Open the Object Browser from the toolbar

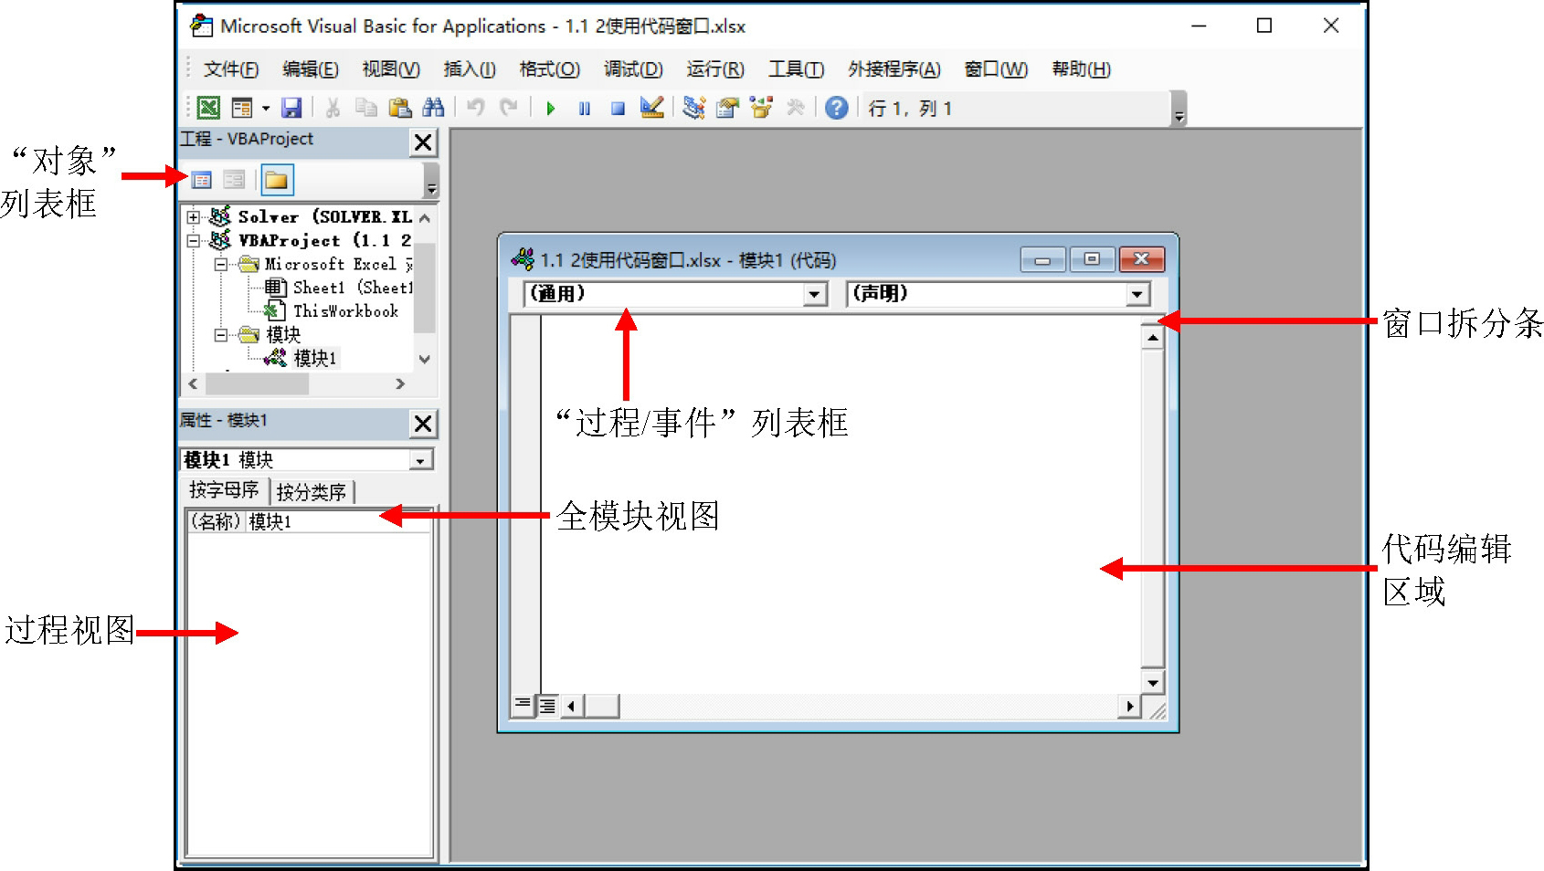click(760, 108)
